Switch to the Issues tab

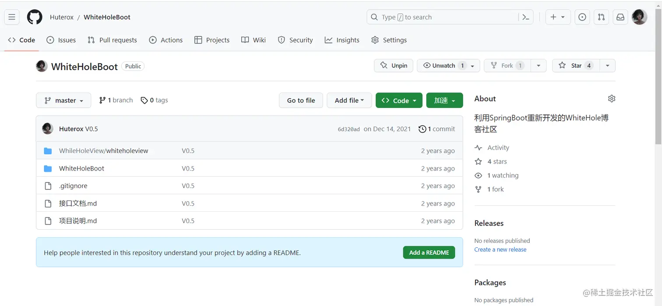(x=61, y=40)
